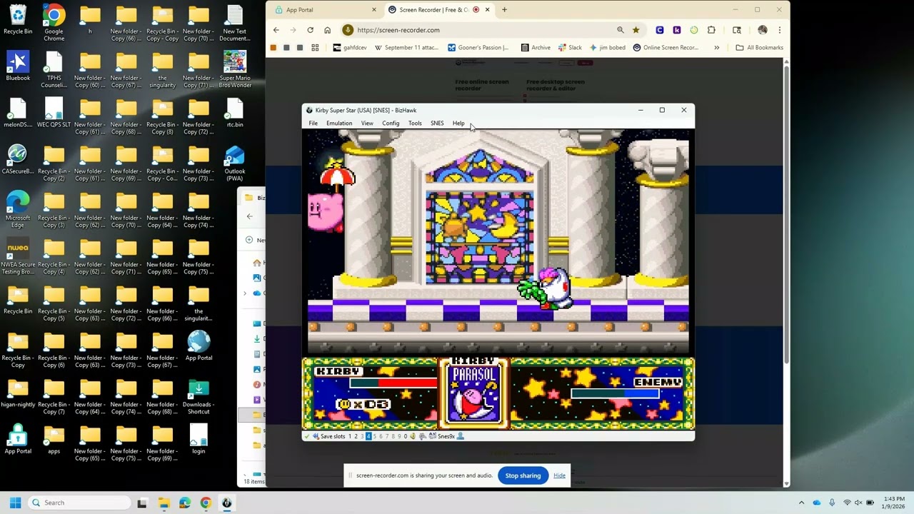
Task: Open the gahfdcev bookmark
Action: [x=350, y=48]
